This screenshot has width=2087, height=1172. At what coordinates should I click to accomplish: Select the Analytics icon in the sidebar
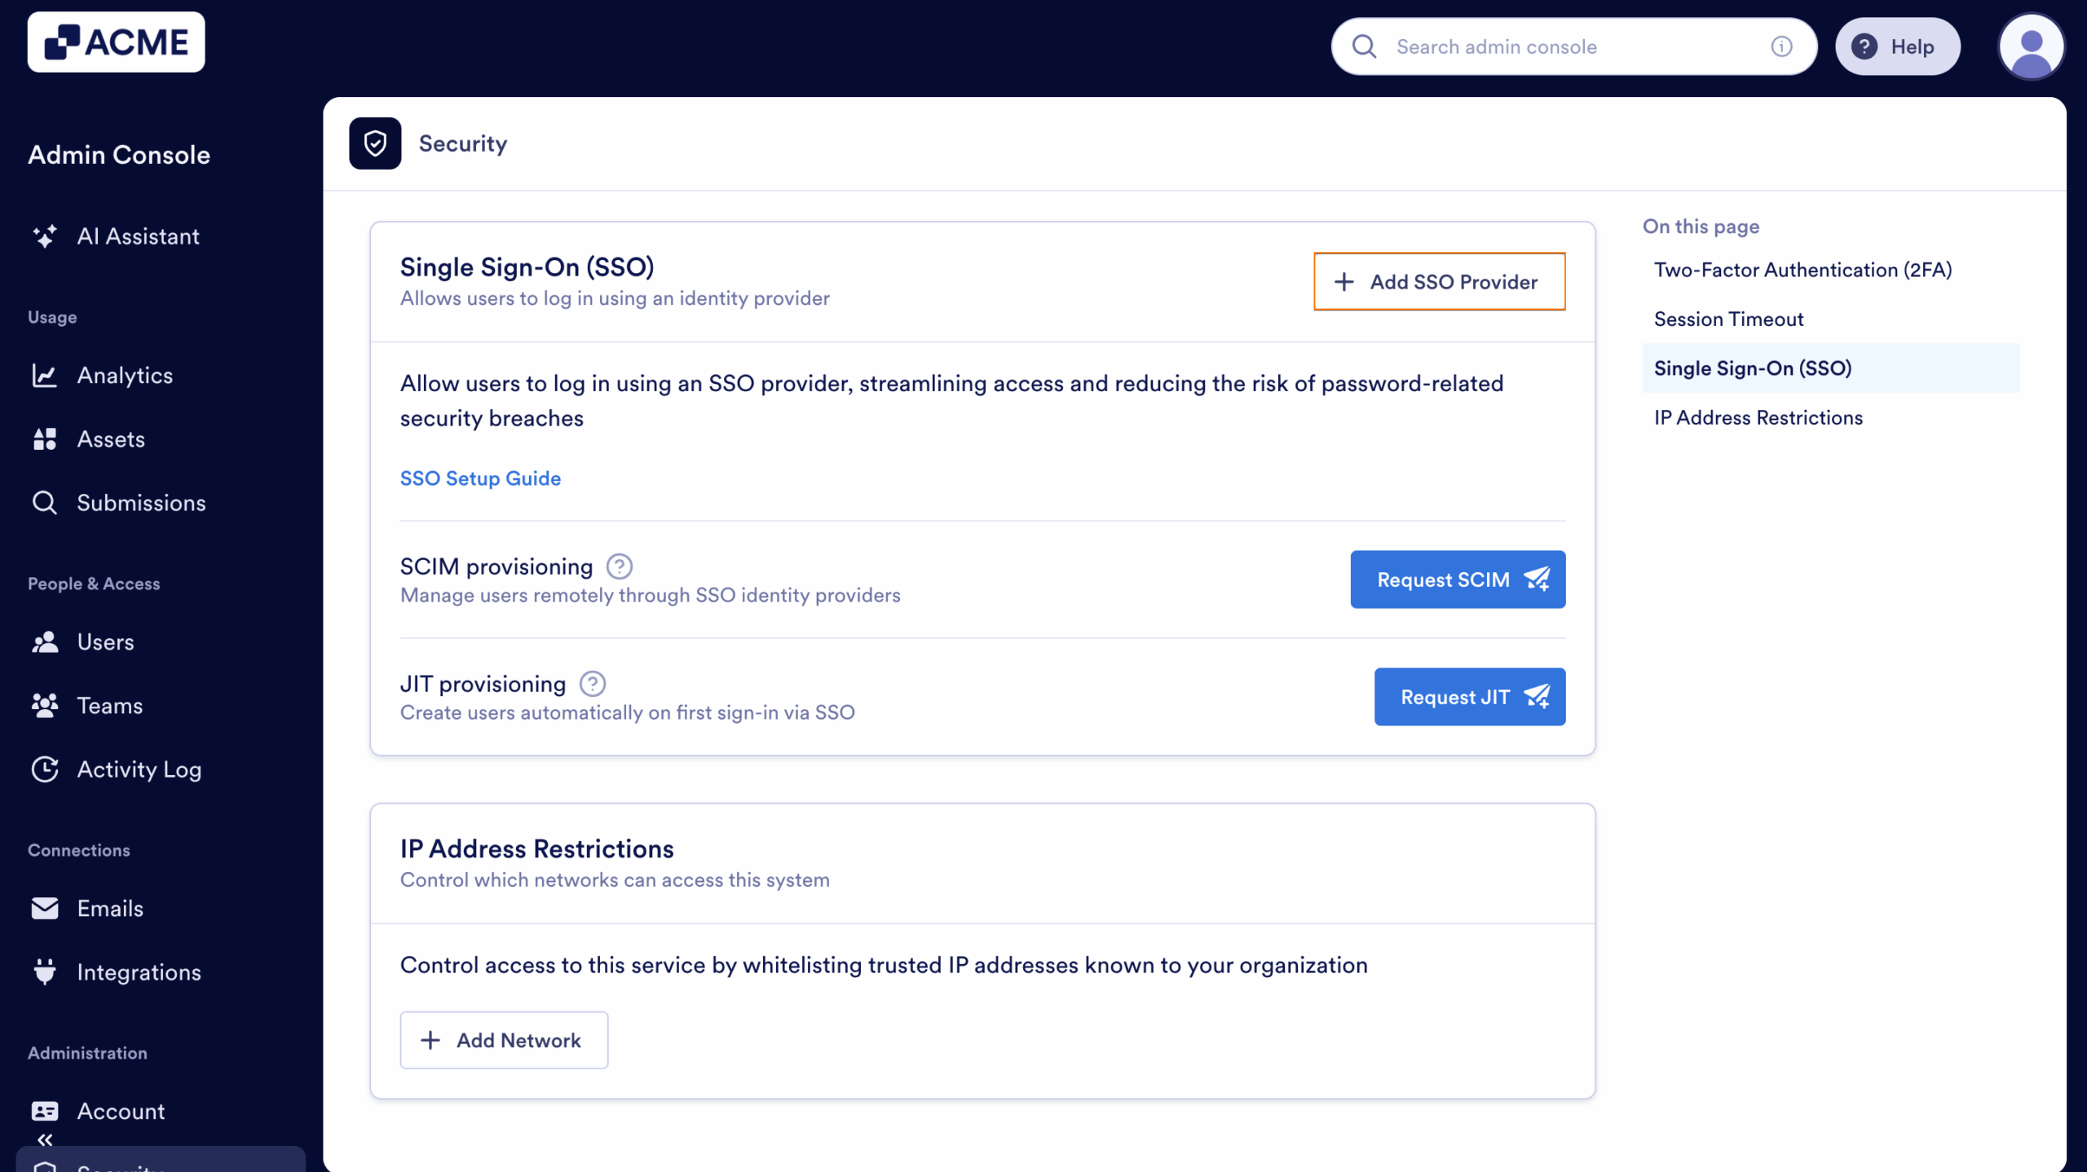(x=46, y=375)
